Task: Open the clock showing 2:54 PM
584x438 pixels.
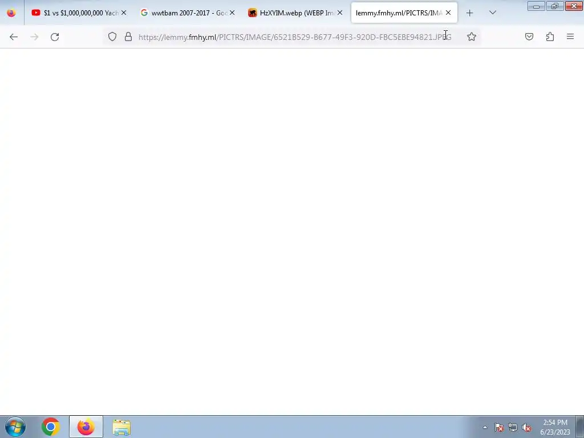Action: (x=555, y=427)
